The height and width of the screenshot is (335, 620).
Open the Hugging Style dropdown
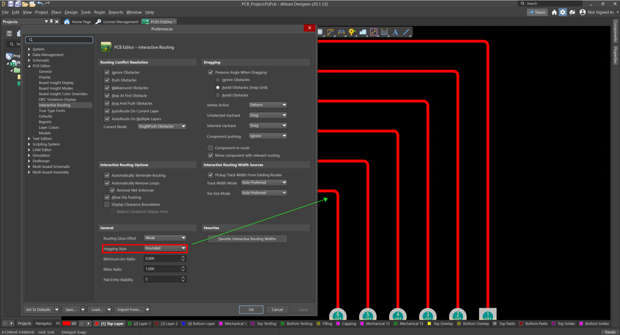coord(165,248)
